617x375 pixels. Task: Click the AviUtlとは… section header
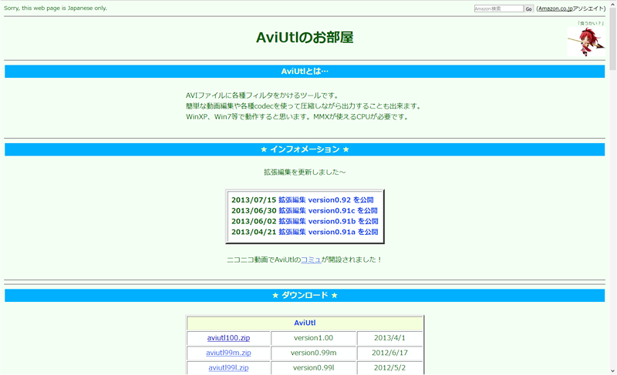pyautogui.click(x=305, y=71)
